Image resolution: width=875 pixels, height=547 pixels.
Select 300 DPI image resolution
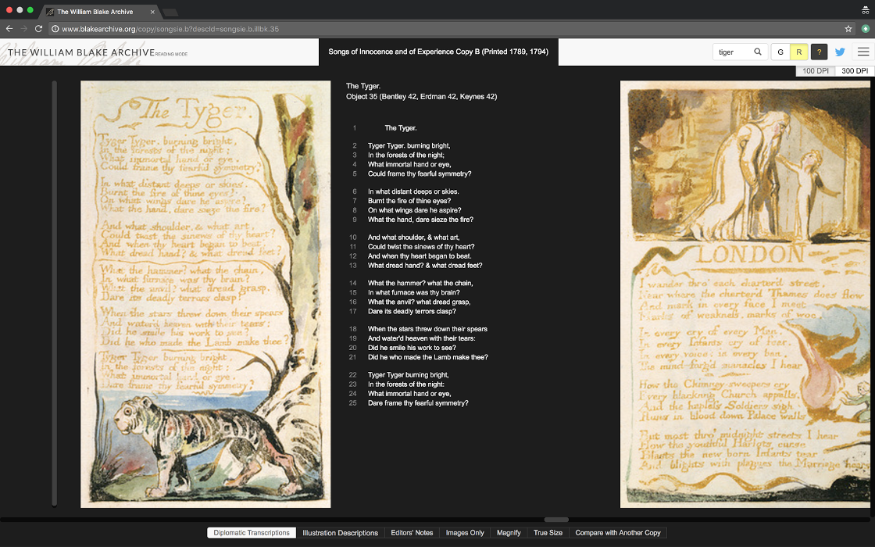855,71
